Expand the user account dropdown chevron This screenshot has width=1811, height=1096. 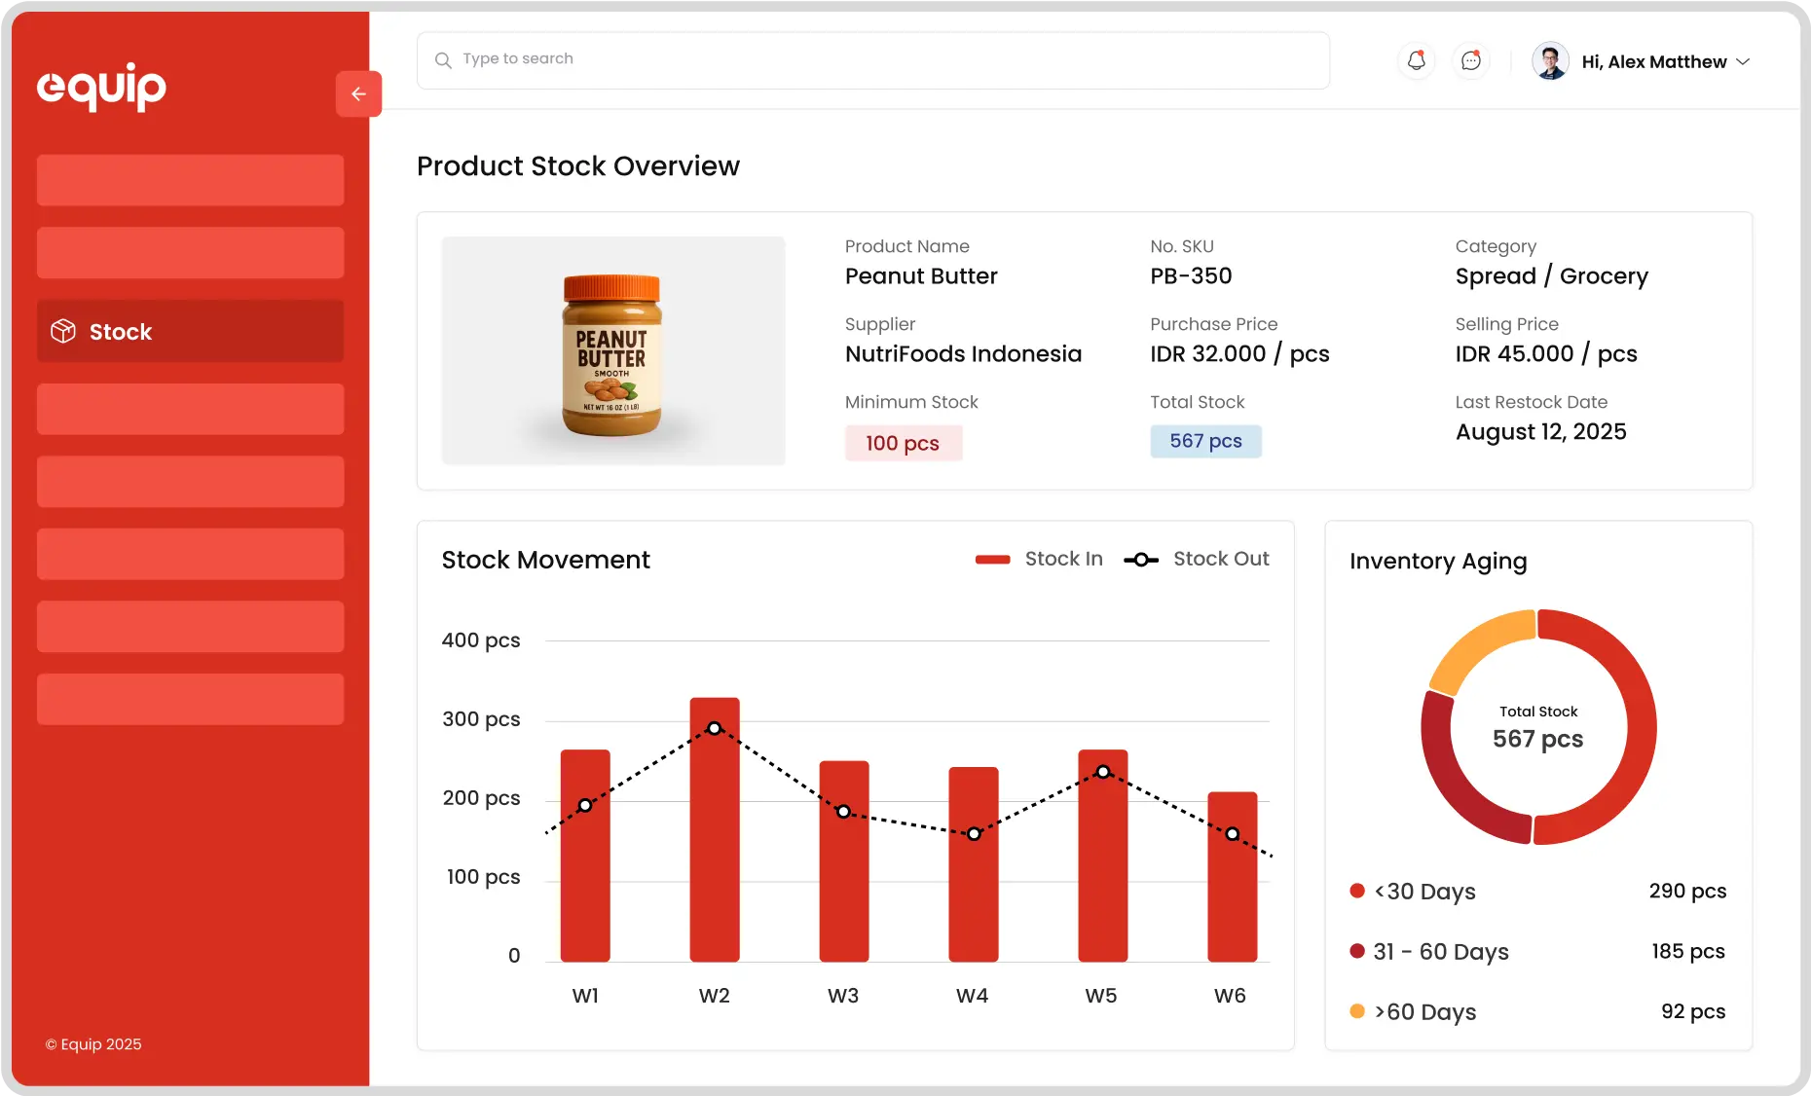pos(1743,61)
